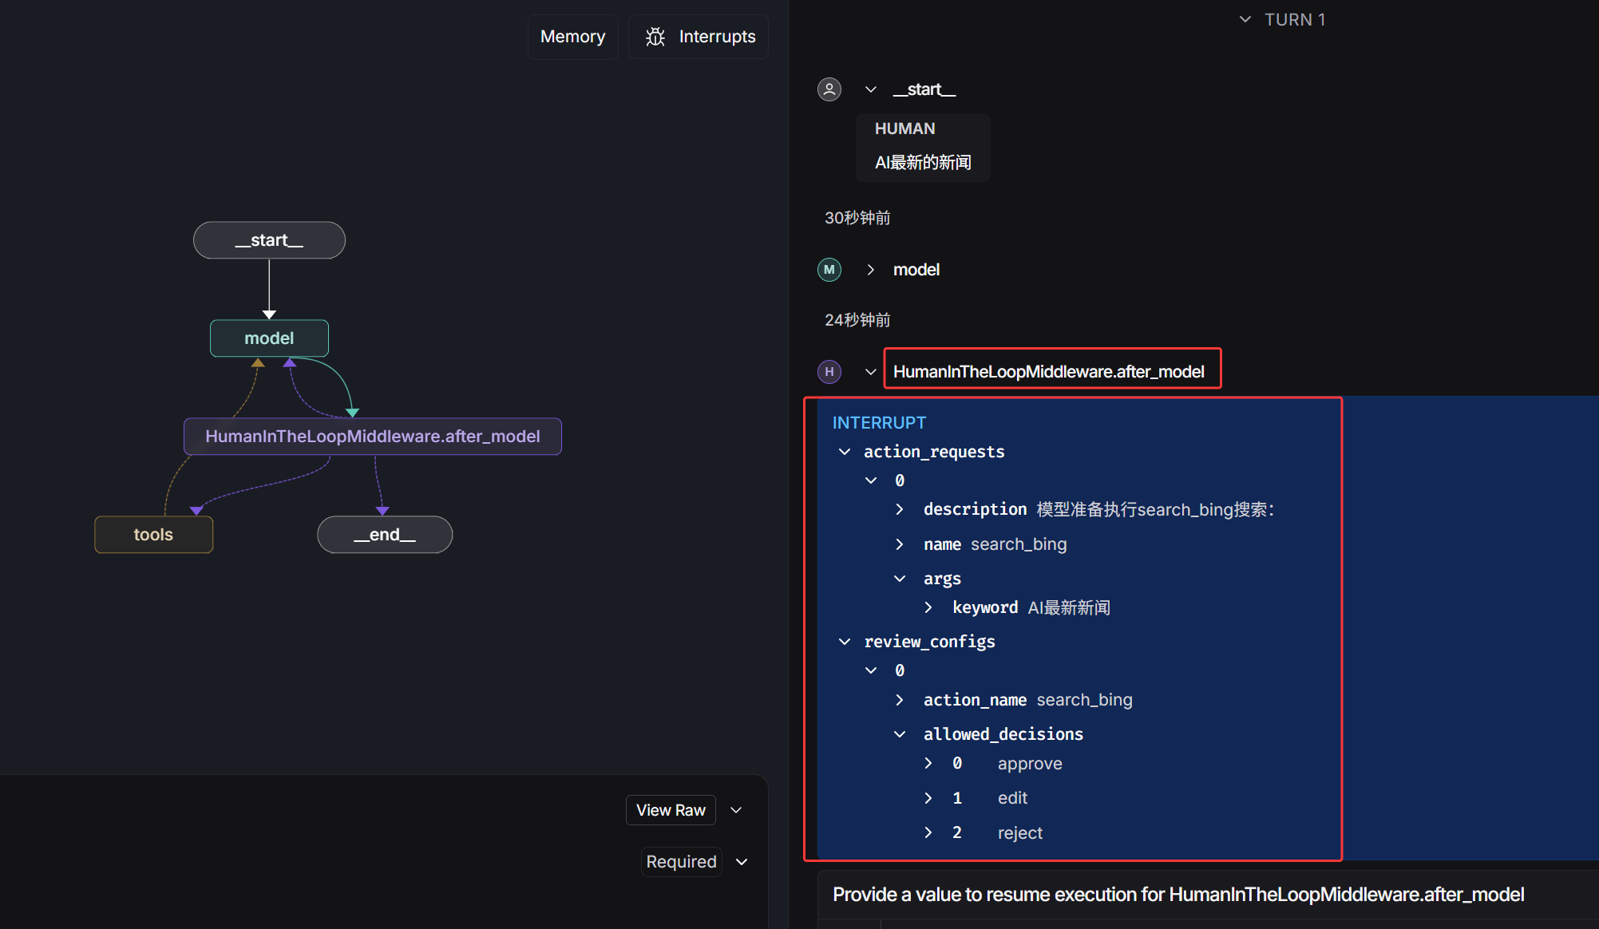
Task: Select the __end__ node in graph
Action: pos(385,535)
